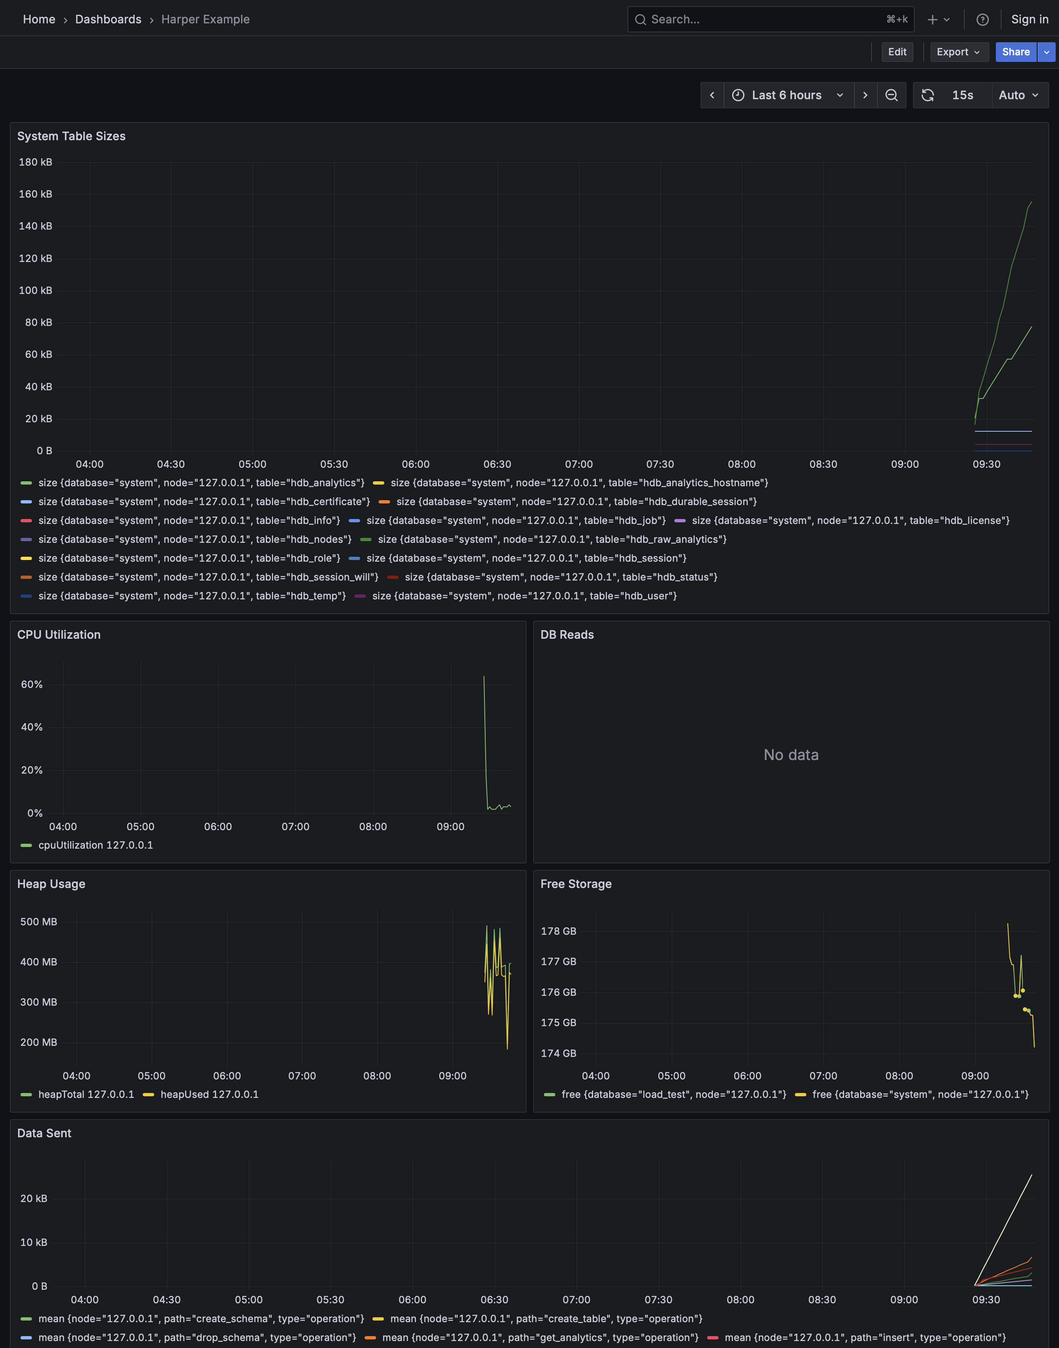The image size is (1059, 1348).
Task: Click the hdb_session legend color swatch
Action: pos(354,558)
